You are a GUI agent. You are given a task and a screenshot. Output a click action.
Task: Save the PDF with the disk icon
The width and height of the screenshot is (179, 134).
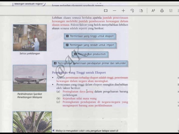[x=171, y=11]
